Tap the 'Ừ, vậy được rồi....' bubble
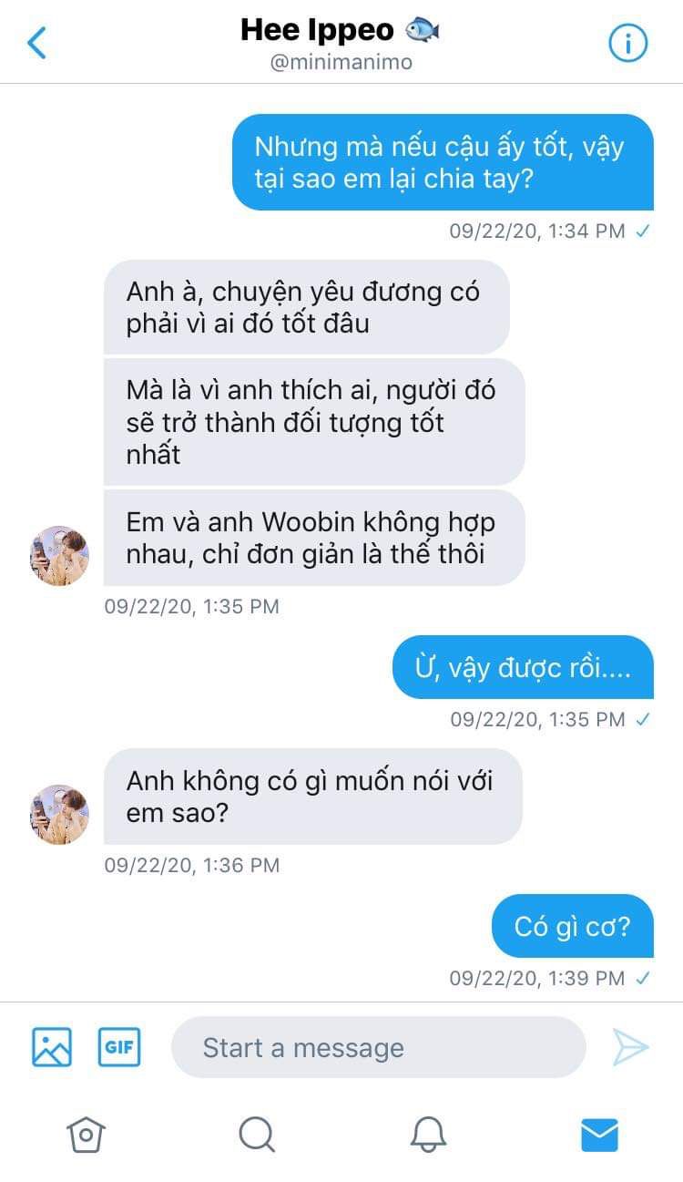This screenshot has width=683, height=1182. coord(523,667)
